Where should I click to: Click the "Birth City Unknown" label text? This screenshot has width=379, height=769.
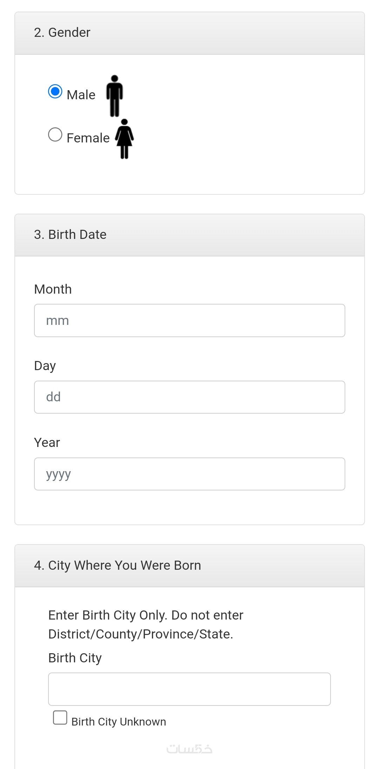[119, 722]
